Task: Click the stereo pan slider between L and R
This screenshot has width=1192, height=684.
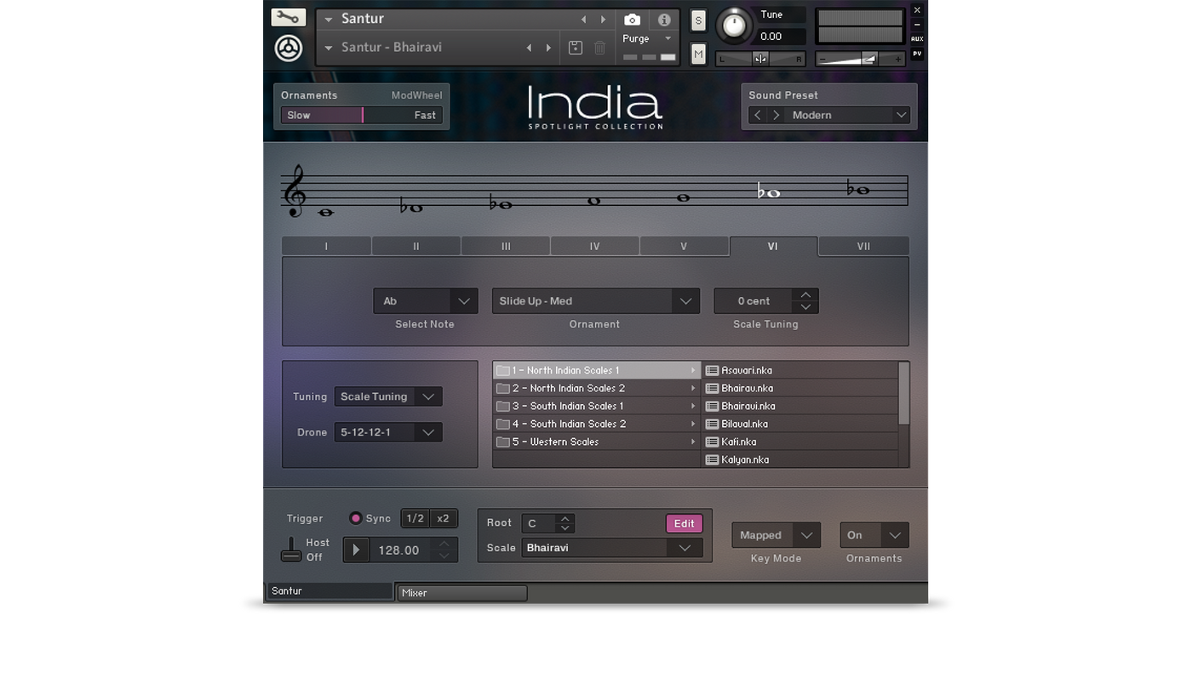Action: tap(760, 59)
